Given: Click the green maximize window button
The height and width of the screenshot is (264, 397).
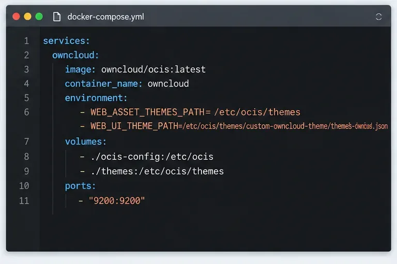Looking at the screenshot, I should pyautogui.click(x=39, y=16).
